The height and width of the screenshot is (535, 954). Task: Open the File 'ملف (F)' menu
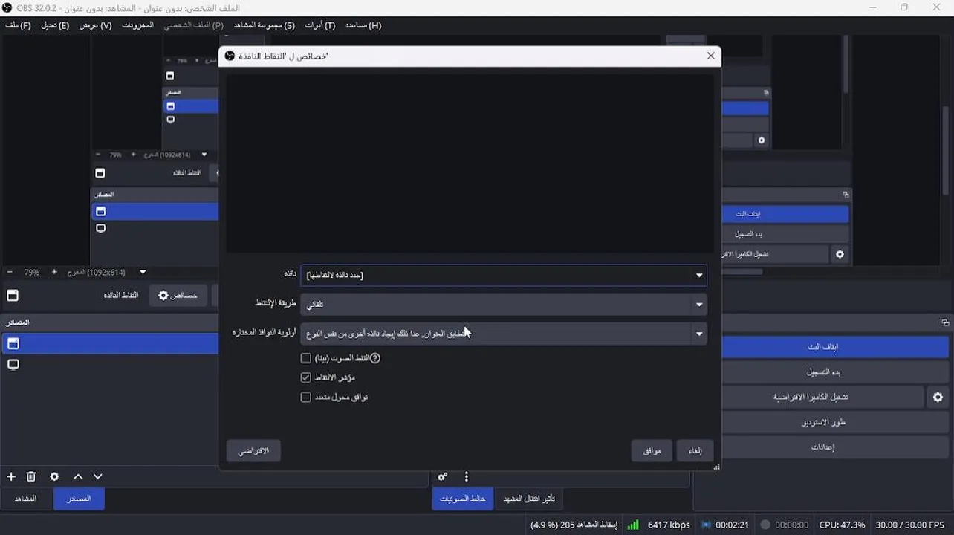point(18,25)
